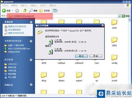Select the config folder
The width and height of the screenshot is (132, 98).
click(114, 59)
